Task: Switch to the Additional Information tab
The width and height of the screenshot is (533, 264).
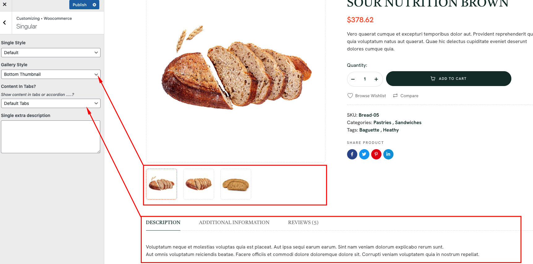Action: coord(234,223)
